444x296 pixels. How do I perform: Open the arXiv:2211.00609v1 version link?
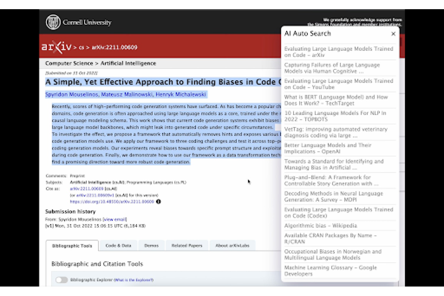[x=95, y=195]
